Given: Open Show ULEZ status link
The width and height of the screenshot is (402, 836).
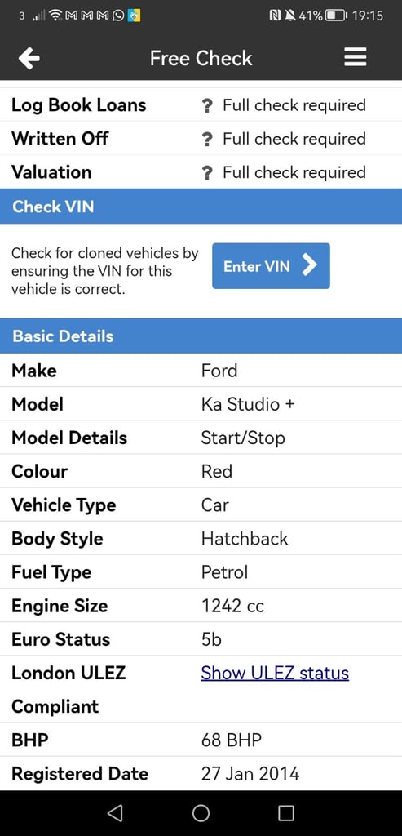Looking at the screenshot, I should 275,673.
